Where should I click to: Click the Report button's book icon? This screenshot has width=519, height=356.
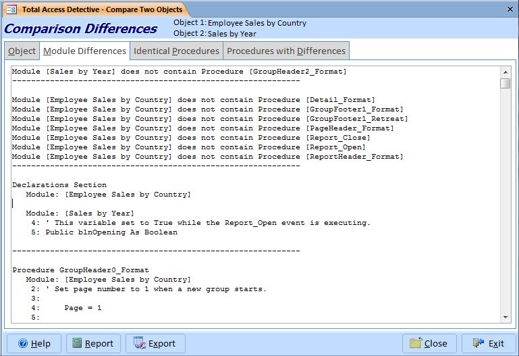click(x=77, y=343)
